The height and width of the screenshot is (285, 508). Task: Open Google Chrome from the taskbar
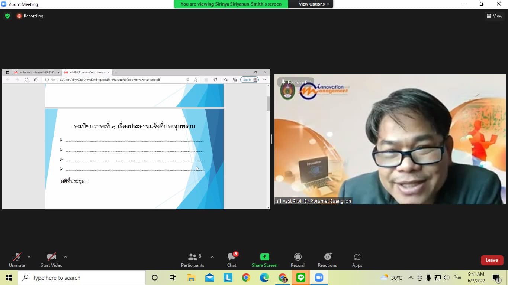(246, 278)
